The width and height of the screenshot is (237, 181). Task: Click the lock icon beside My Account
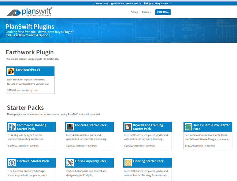(x=156, y=3)
